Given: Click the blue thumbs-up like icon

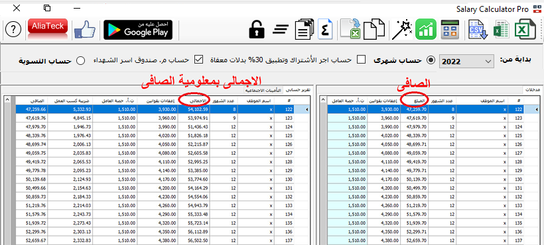Looking at the screenshot, I should coord(85,30).
